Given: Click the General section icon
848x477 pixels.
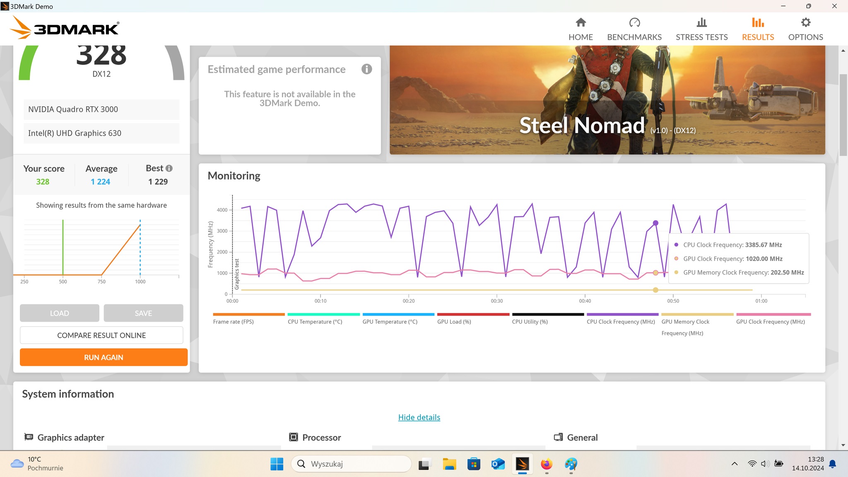Looking at the screenshot, I should click(x=558, y=437).
